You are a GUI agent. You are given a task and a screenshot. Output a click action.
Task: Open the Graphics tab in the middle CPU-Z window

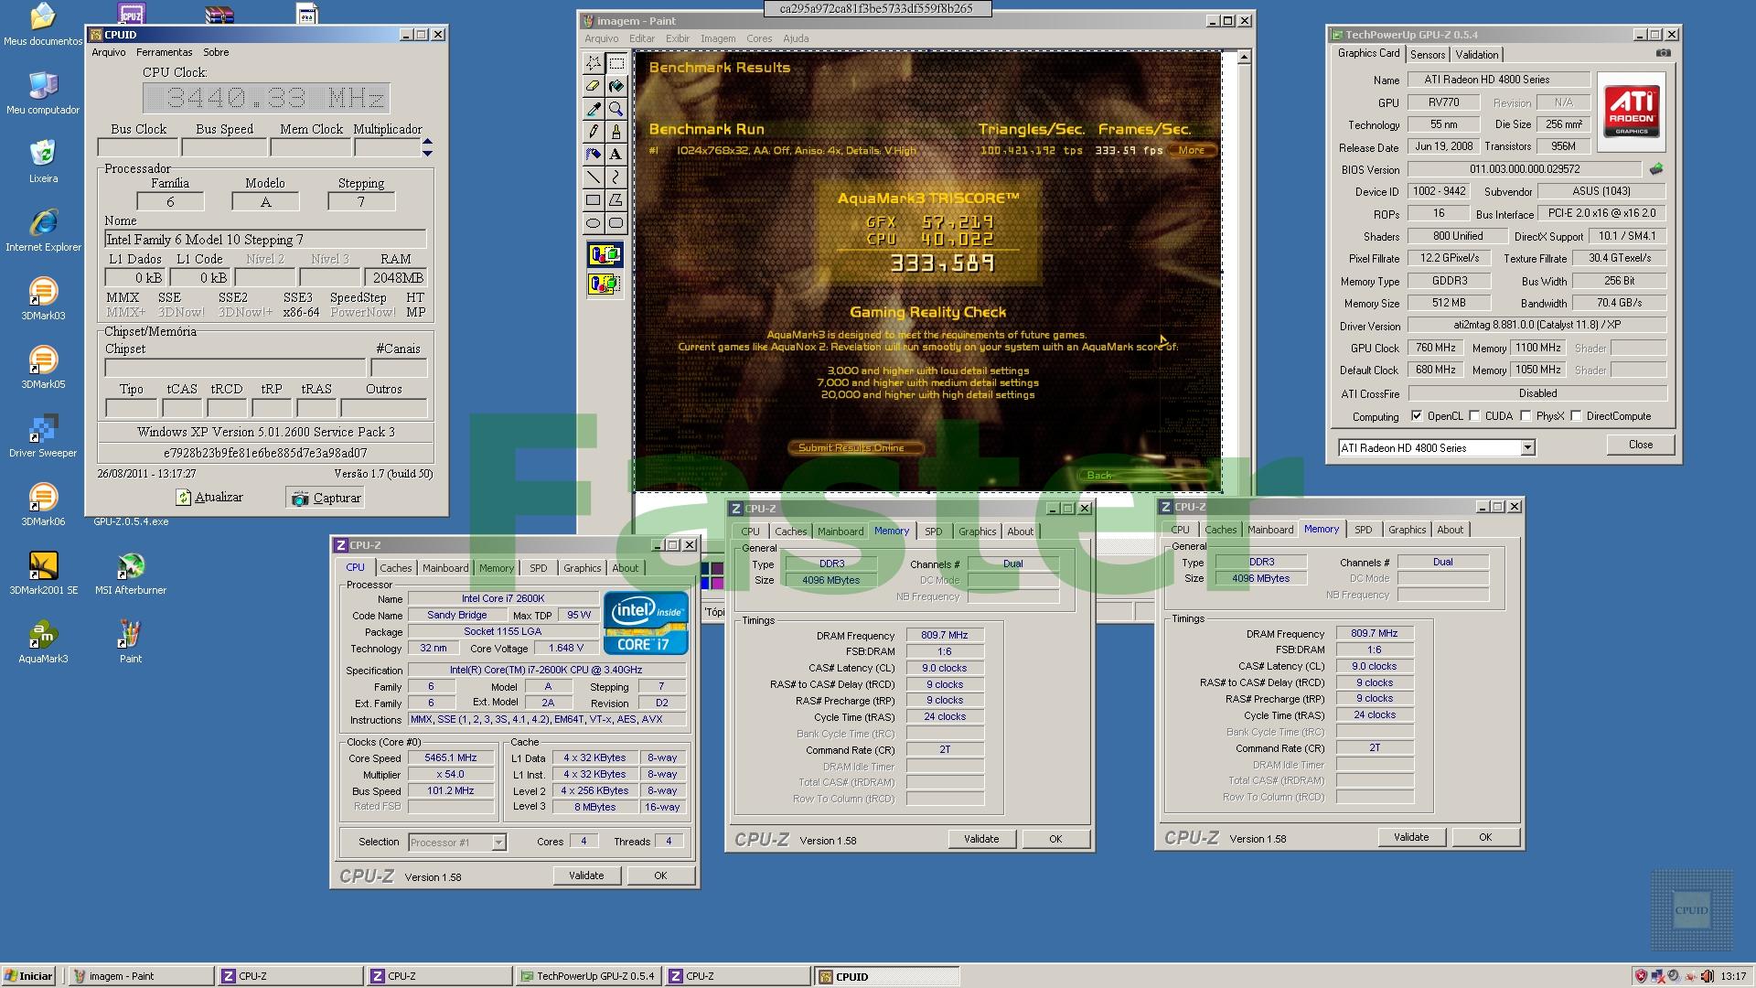[977, 532]
